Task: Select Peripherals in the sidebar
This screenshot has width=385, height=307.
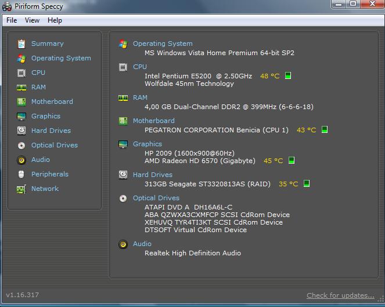Action: [x=50, y=174]
